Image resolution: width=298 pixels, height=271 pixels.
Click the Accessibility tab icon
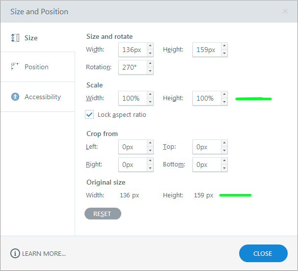[15, 97]
